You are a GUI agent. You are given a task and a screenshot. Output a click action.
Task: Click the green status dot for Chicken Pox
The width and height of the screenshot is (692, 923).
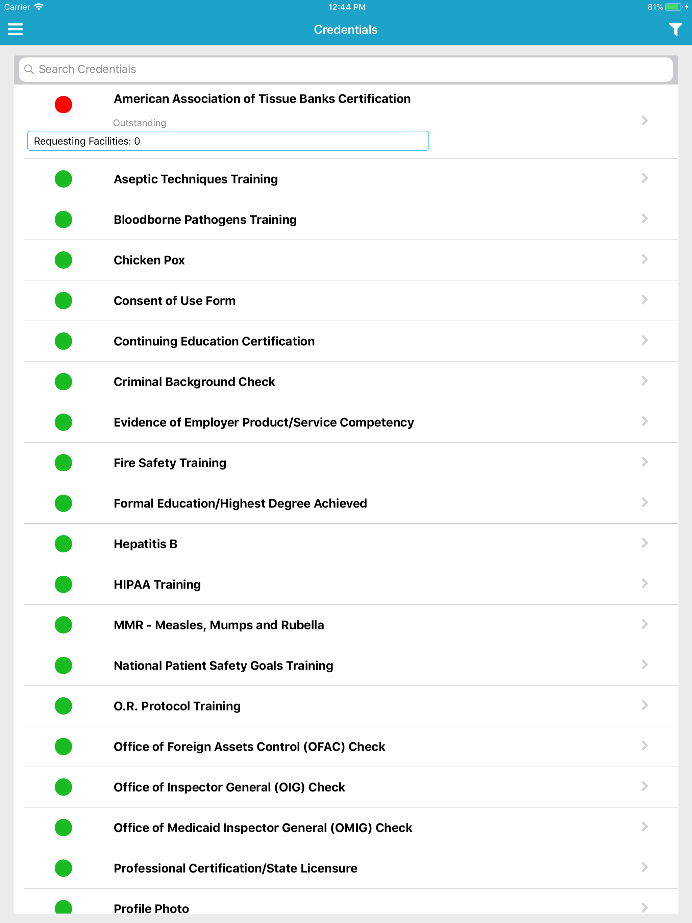(x=63, y=260)
